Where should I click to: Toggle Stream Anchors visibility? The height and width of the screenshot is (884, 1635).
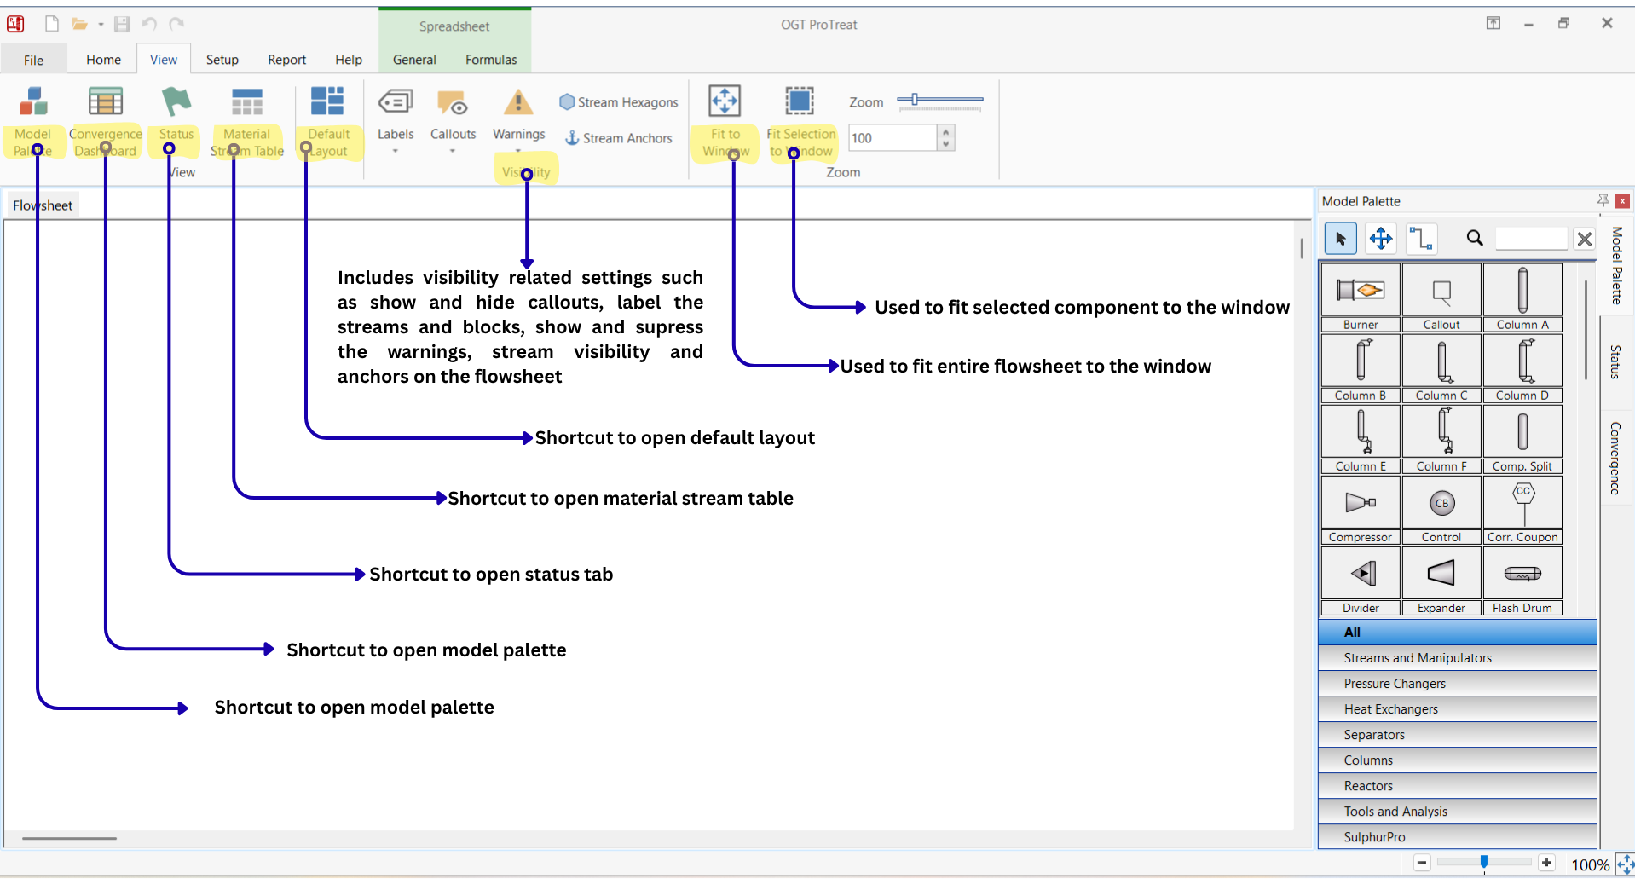[619, 138]
